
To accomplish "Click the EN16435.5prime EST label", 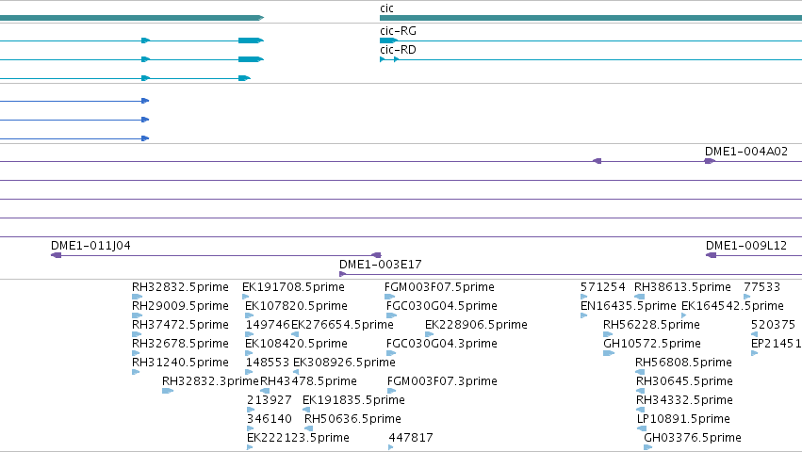I will pos(628,306).
